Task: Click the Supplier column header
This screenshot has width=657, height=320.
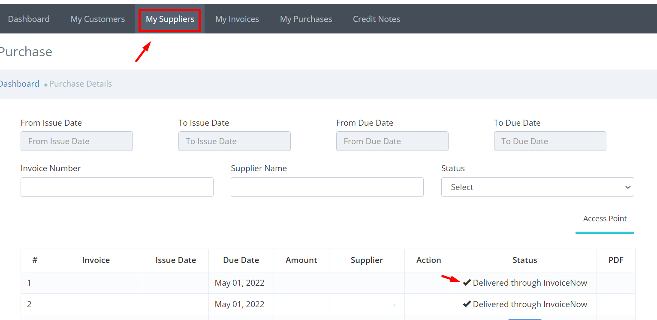Action: click(367, 260)
